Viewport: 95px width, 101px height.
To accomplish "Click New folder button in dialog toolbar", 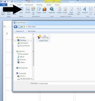I will (x=32, y=31).
